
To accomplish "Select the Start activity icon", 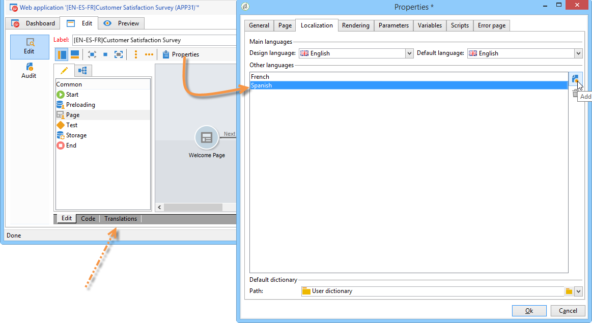I will (61, 94).
